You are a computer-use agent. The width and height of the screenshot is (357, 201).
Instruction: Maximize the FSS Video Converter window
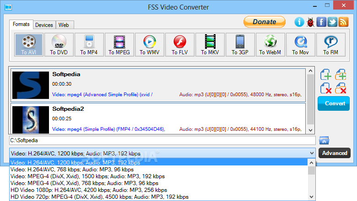[327, 5]
